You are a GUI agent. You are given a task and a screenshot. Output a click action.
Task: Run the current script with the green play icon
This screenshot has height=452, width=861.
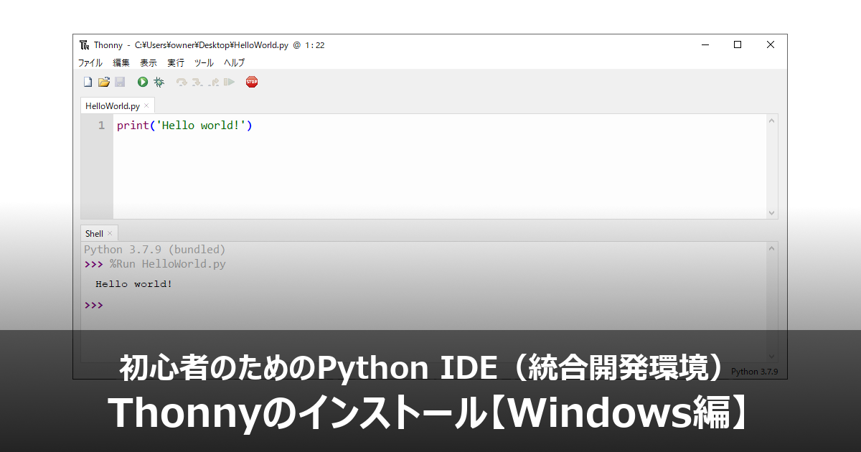141,82
